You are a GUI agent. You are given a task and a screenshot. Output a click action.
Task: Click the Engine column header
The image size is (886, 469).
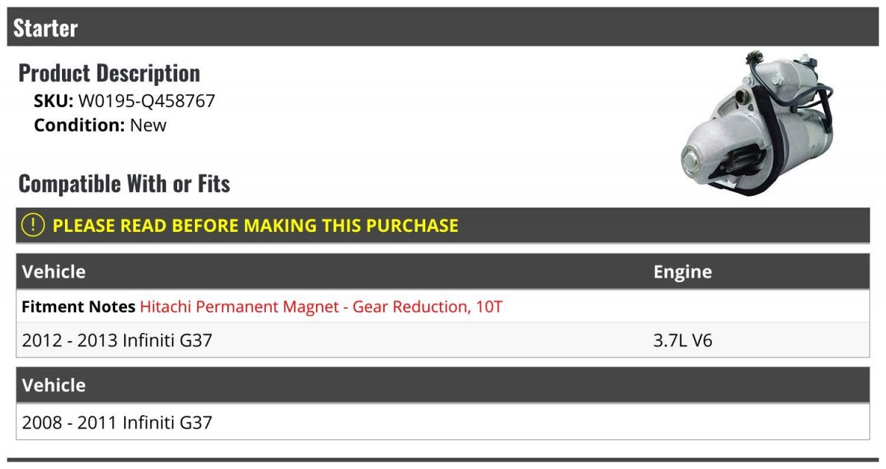pos(682,272)
